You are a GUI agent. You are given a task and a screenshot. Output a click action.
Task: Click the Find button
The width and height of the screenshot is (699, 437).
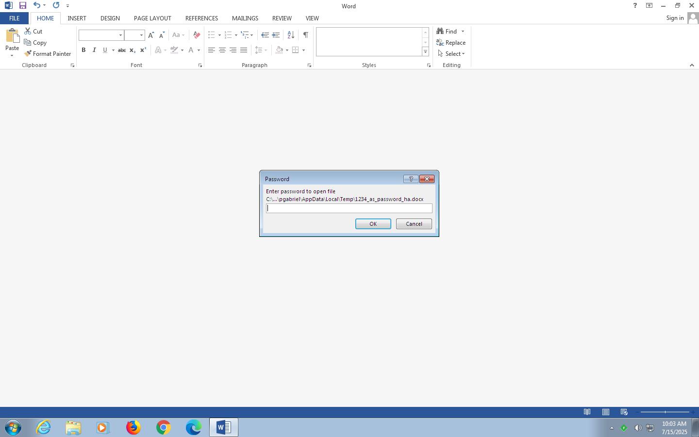(x=447, y=31)
